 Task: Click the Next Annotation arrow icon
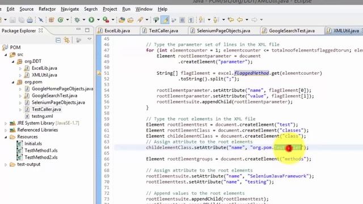tap(202, 20)
